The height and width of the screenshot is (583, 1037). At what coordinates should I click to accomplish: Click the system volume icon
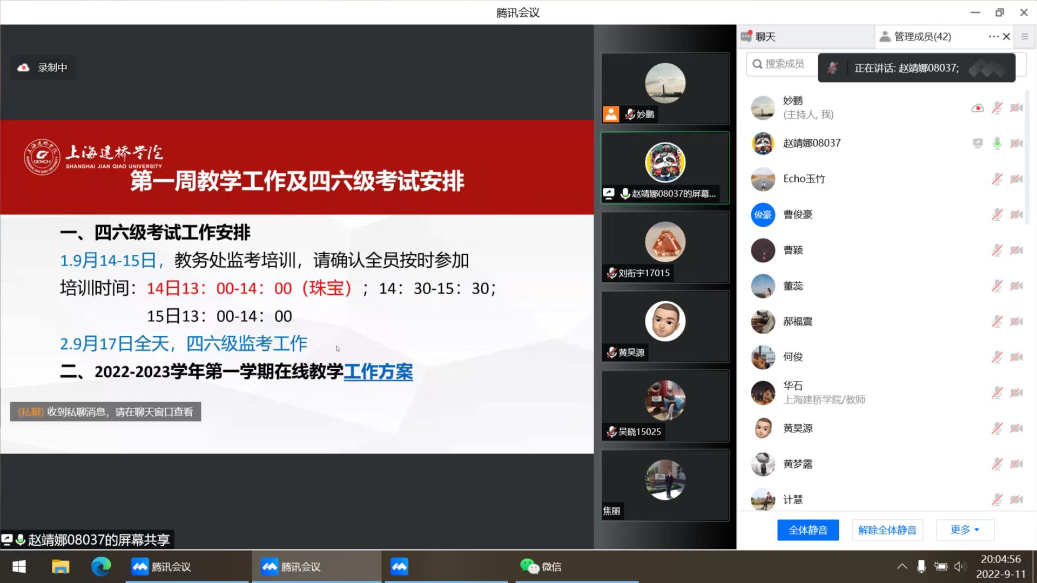pos(959,566)
